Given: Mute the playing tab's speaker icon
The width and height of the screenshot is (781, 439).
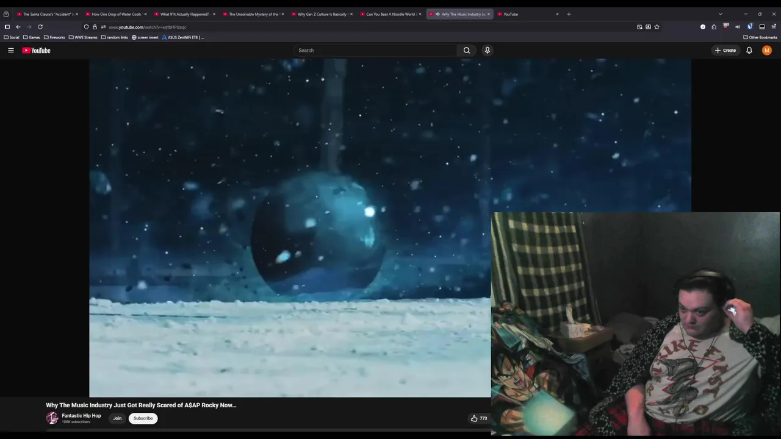Looking at the screenshot, I should [437, 14].
